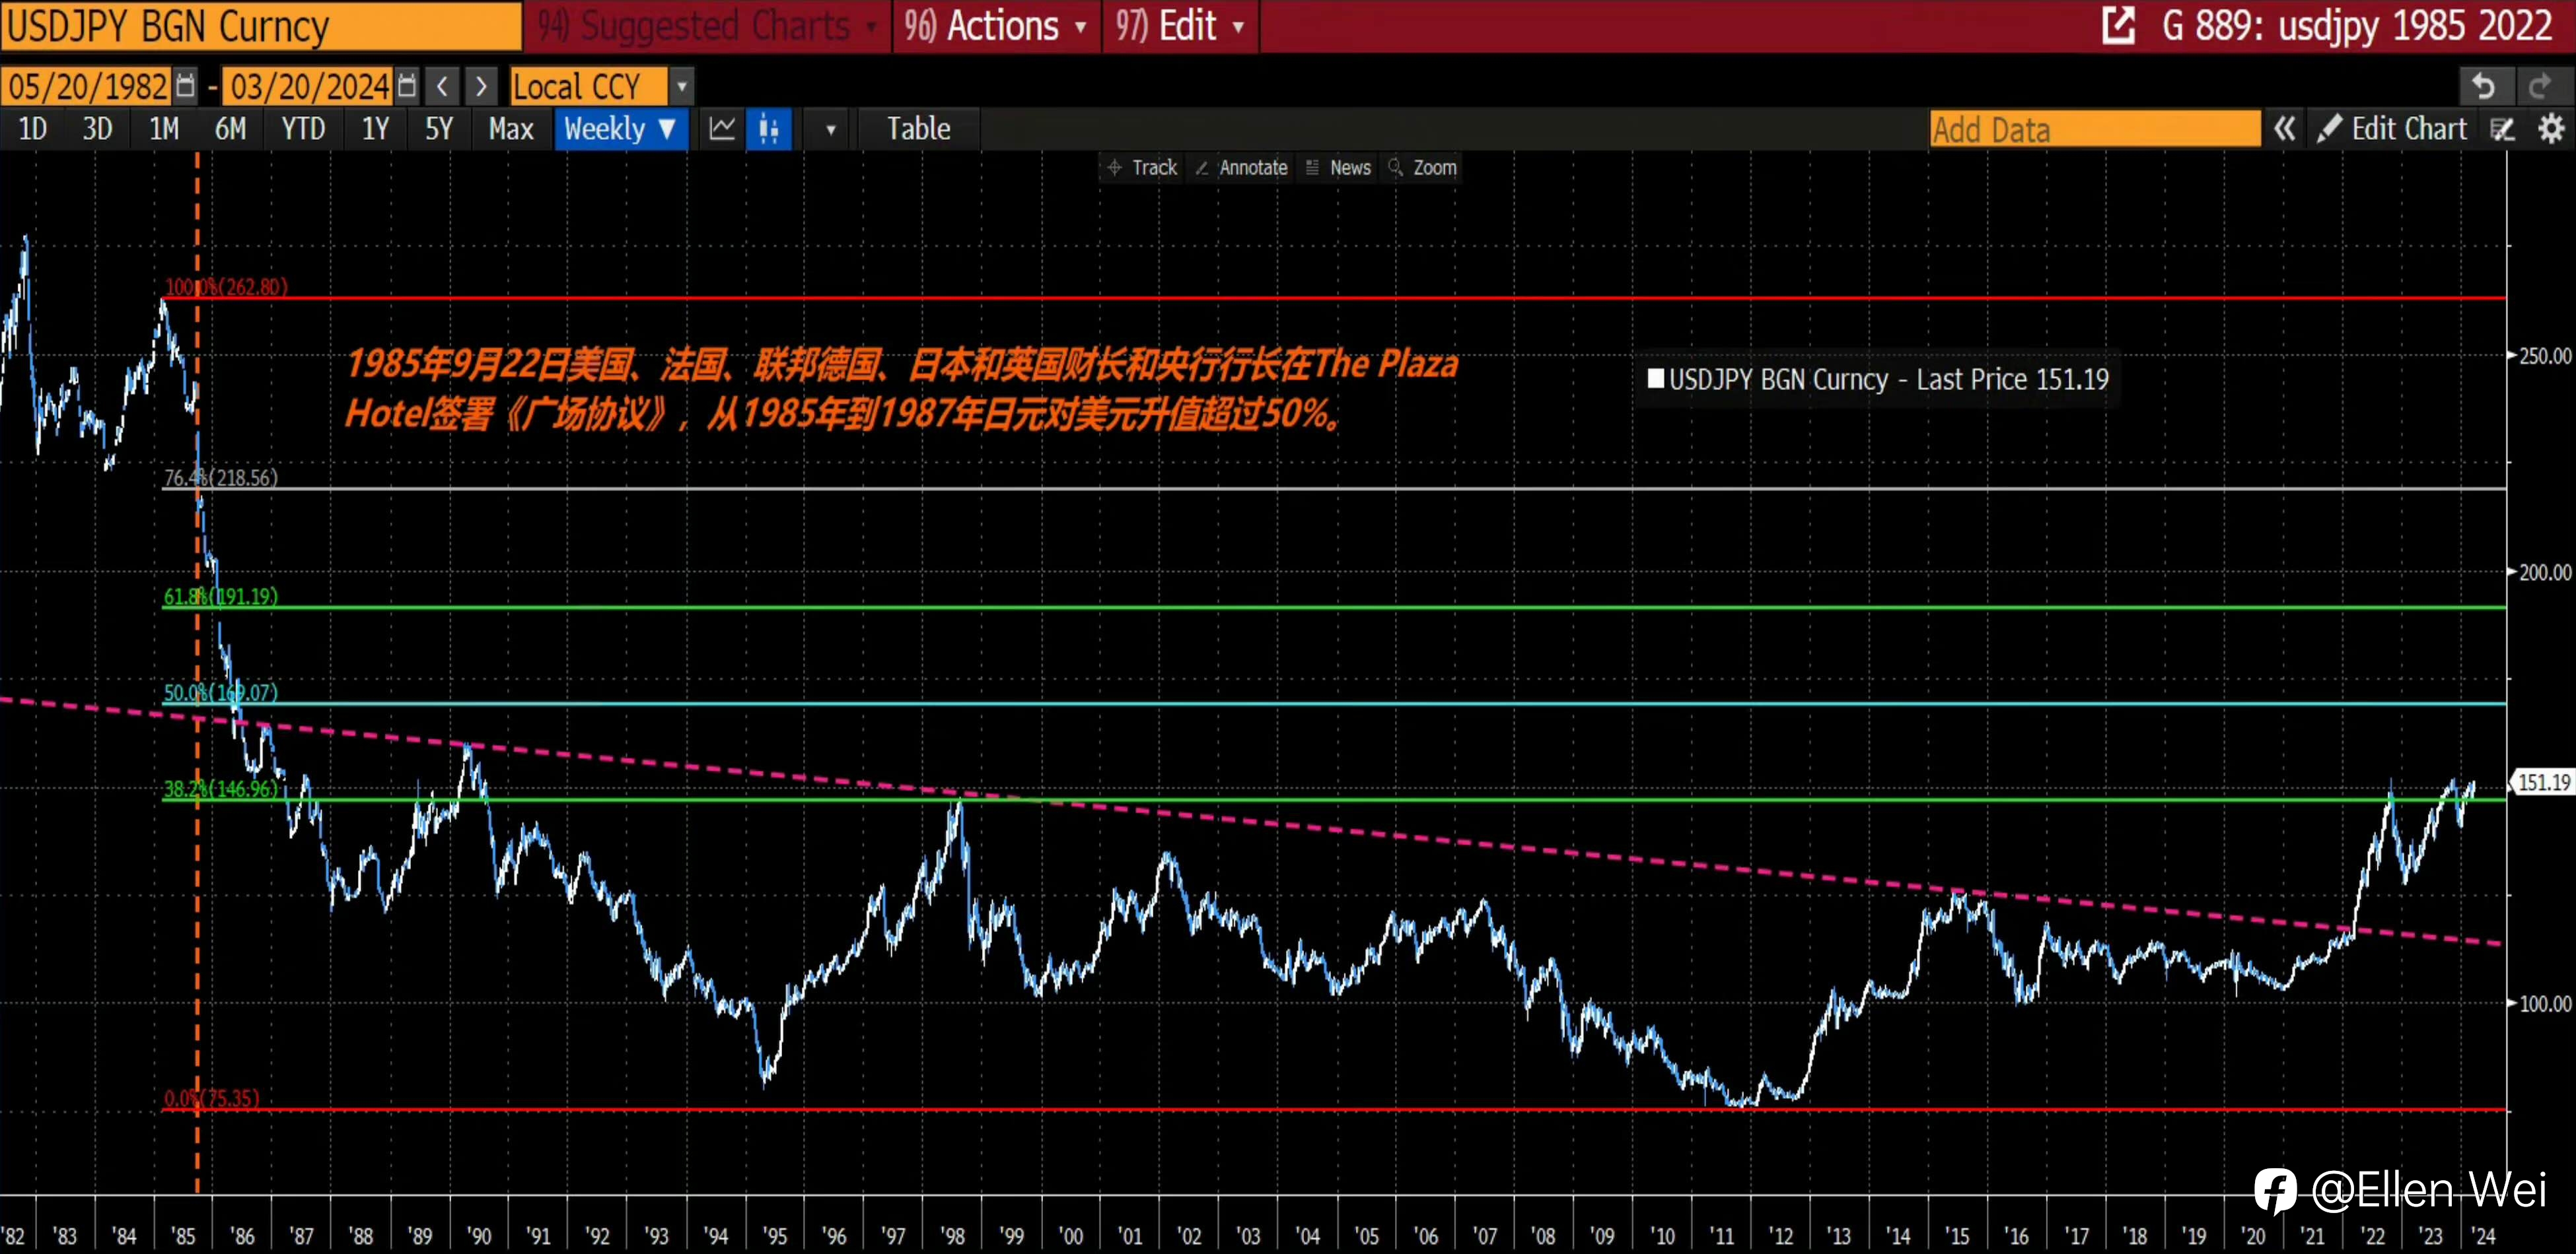2576x1254 pixels.
Task: Click the end date field 03/20/2024
Action: (x=308, y=86)
